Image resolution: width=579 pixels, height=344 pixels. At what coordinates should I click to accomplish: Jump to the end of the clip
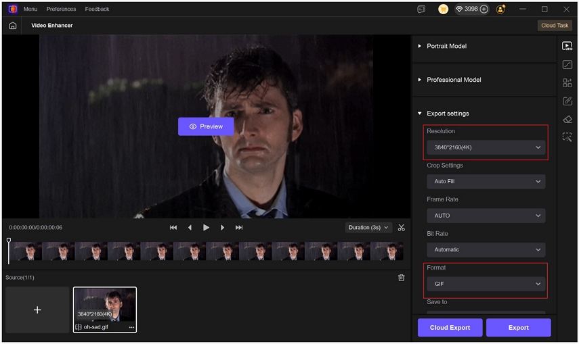pyautogui.click(x=239, y=228)
